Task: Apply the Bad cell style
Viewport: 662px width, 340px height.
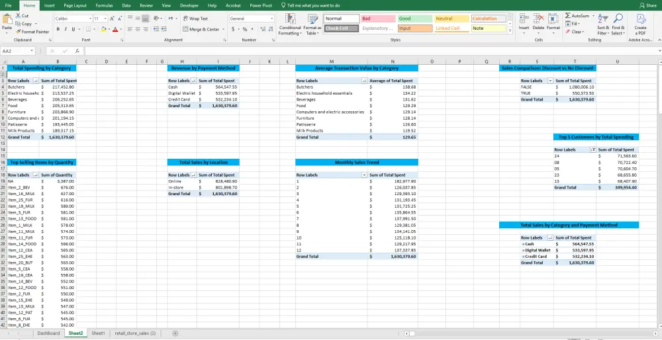Action: point(378,19)
